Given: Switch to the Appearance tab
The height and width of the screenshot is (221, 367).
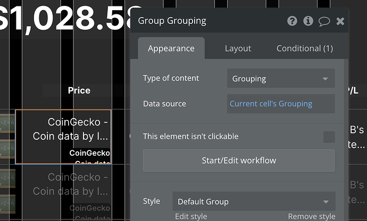Looking at the screenshot, I should click(x=171, y=48).
